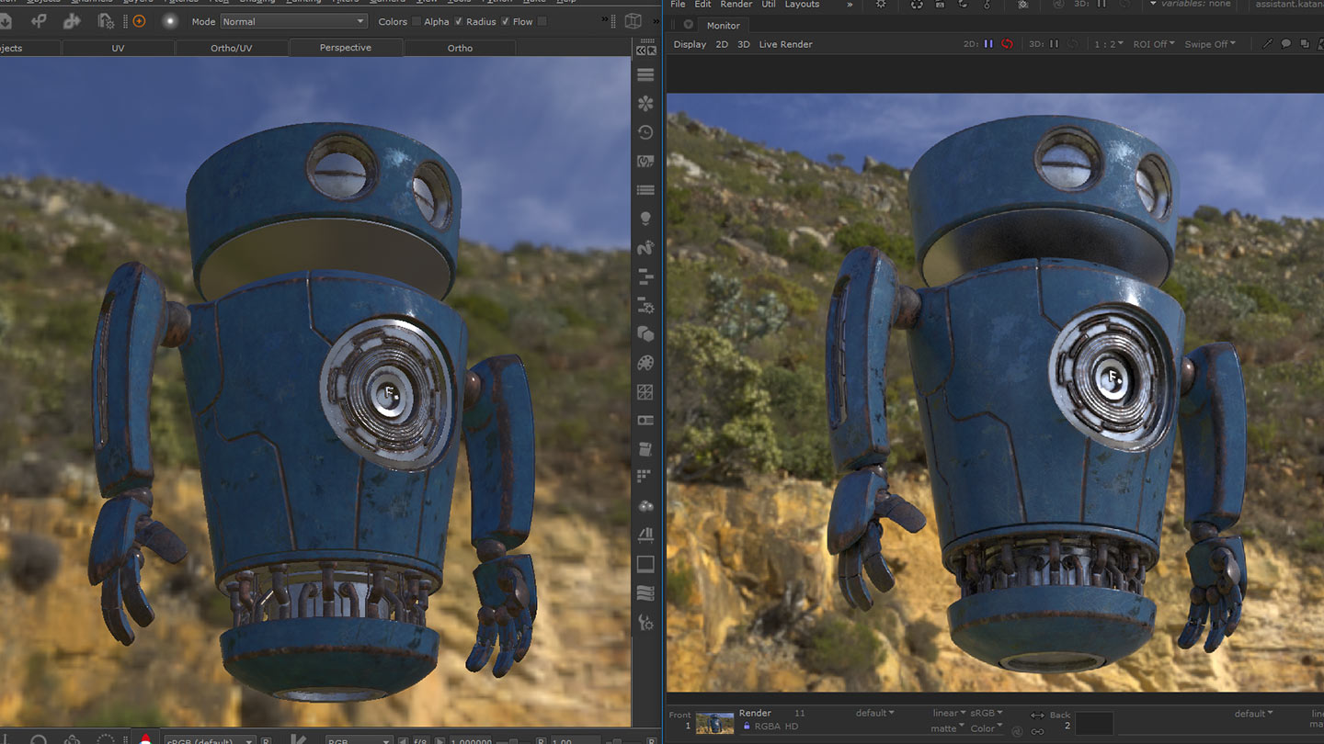Image resolution: width=1324 pixels, height=744 pixels.
Task: Open the default dropdown next to Render
Action: click(x=874, y=713)
